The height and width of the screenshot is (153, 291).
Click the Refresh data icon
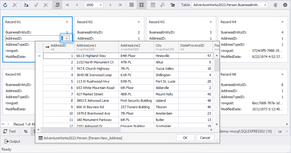[x=6, y=5]
